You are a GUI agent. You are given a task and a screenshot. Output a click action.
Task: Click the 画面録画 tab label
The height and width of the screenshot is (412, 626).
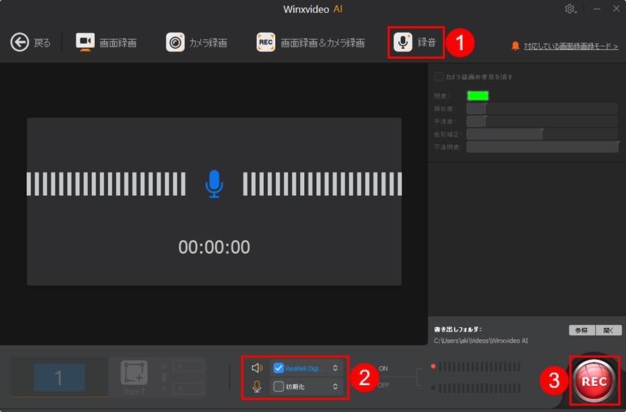tap(118, 42)
